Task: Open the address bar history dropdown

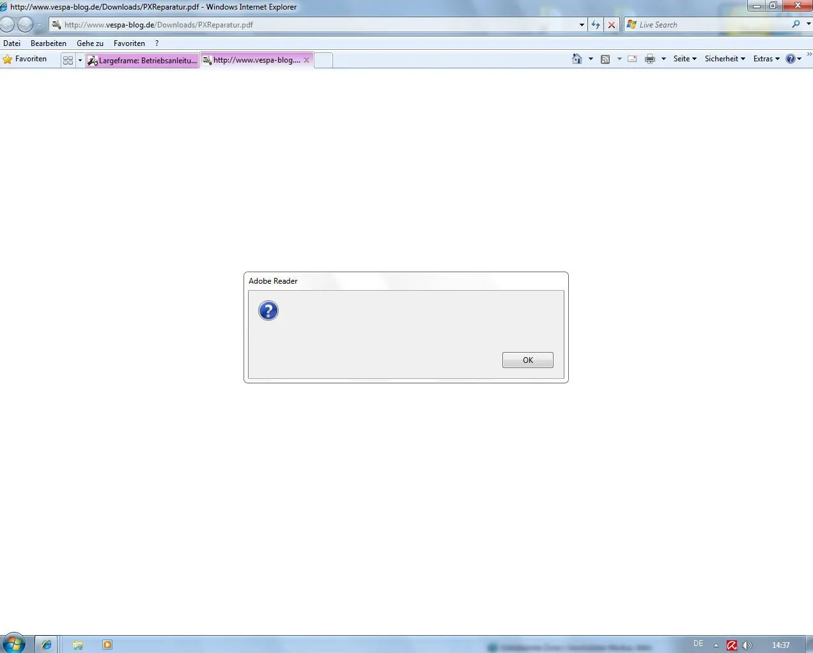Action: tap(582, 25)
